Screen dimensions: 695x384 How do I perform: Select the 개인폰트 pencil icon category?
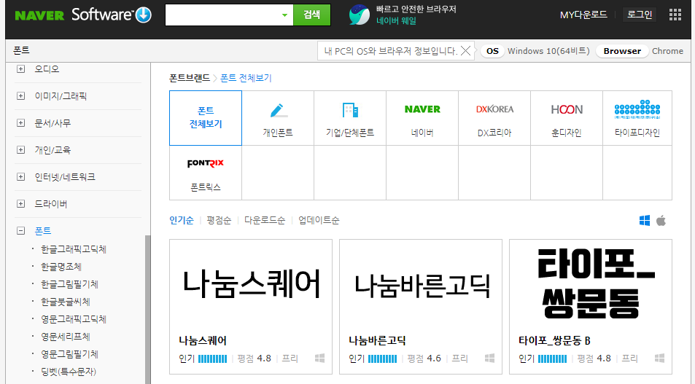[x=278, y=111]
